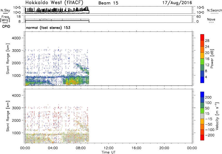Click "4000" tick on power panel axis

(x=16, y=38)
